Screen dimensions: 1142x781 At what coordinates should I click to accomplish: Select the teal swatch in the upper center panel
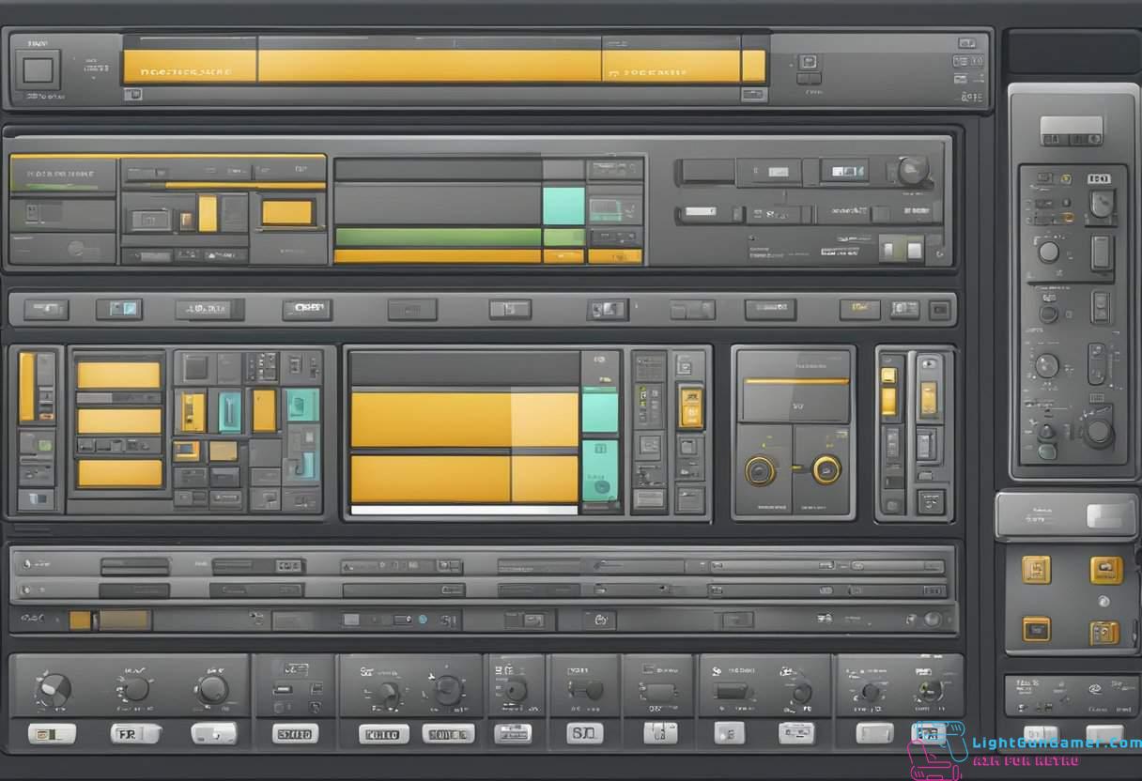(x=563, y=206)
